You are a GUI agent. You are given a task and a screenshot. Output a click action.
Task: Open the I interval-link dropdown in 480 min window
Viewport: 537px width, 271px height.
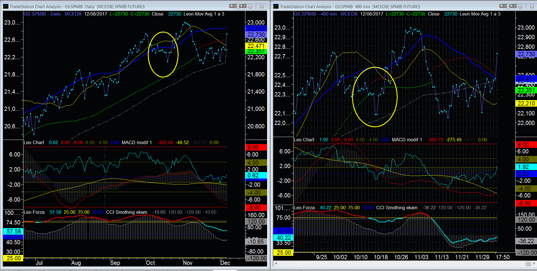pos(513,6)
